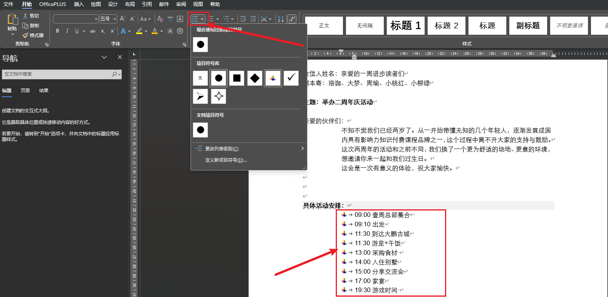Toggle bold formatting

57,31
